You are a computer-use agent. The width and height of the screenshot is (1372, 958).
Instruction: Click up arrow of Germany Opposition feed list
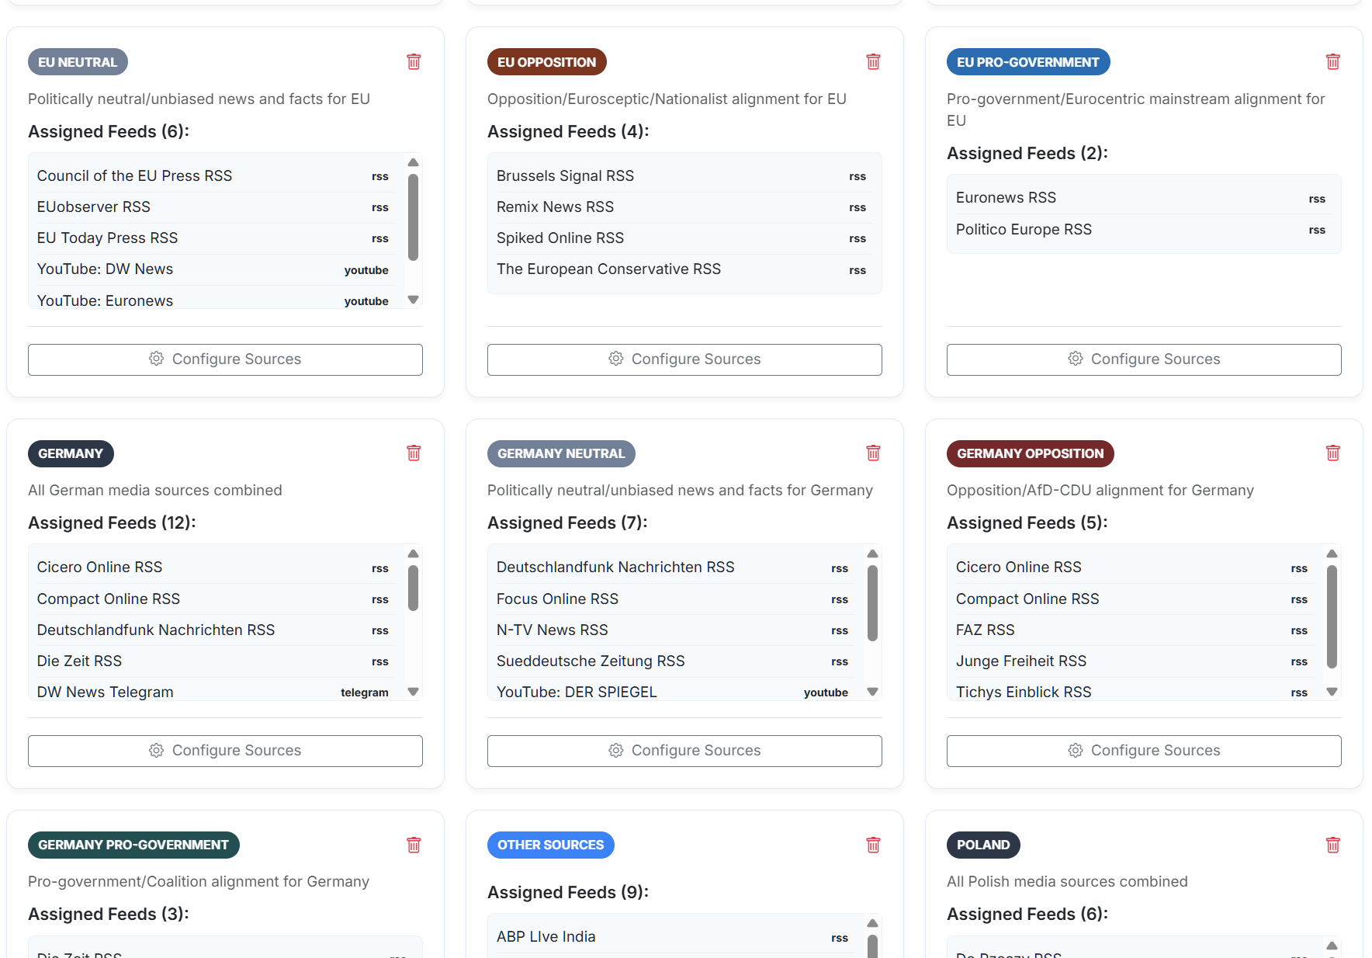coord(1332,554)
